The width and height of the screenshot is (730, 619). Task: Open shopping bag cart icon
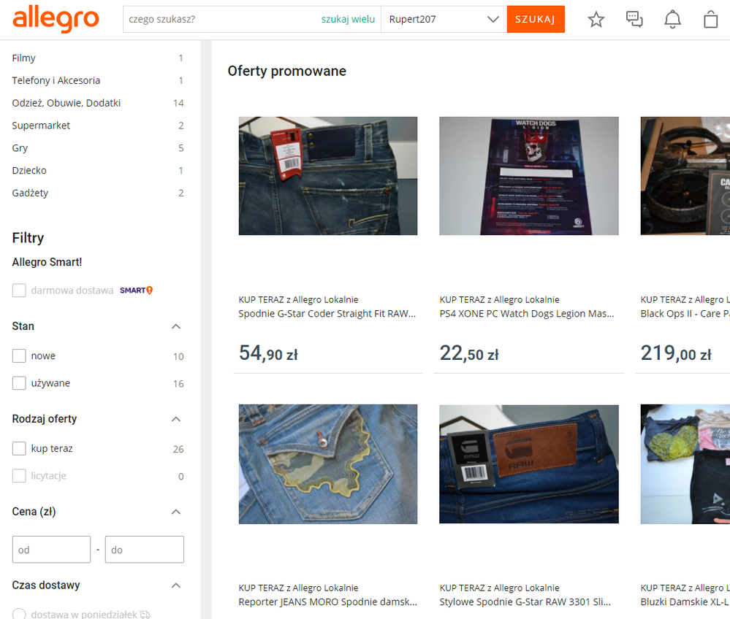click(710, 20)
